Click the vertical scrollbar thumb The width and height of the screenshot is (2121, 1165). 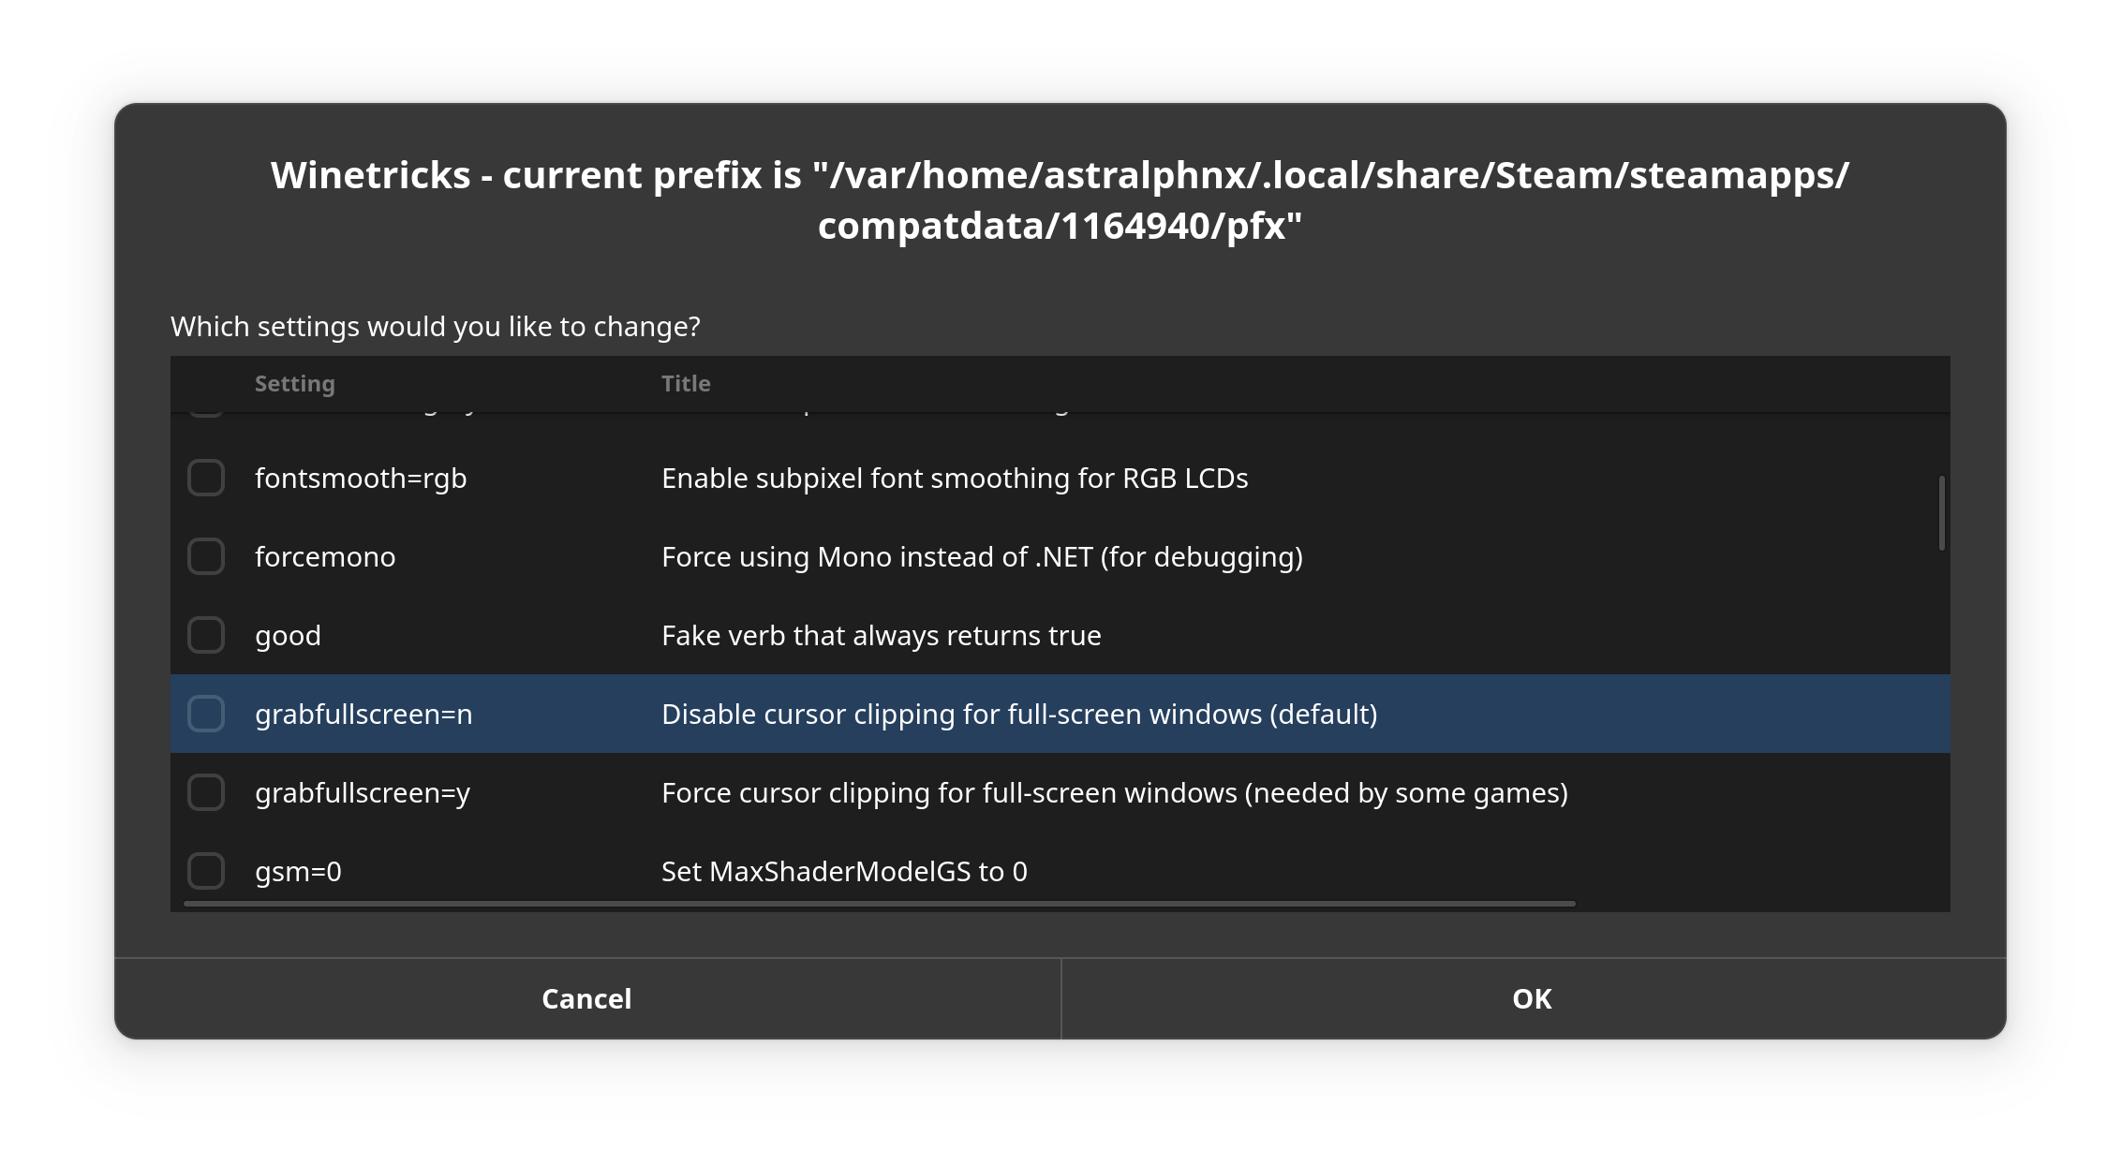[1941, 513]
